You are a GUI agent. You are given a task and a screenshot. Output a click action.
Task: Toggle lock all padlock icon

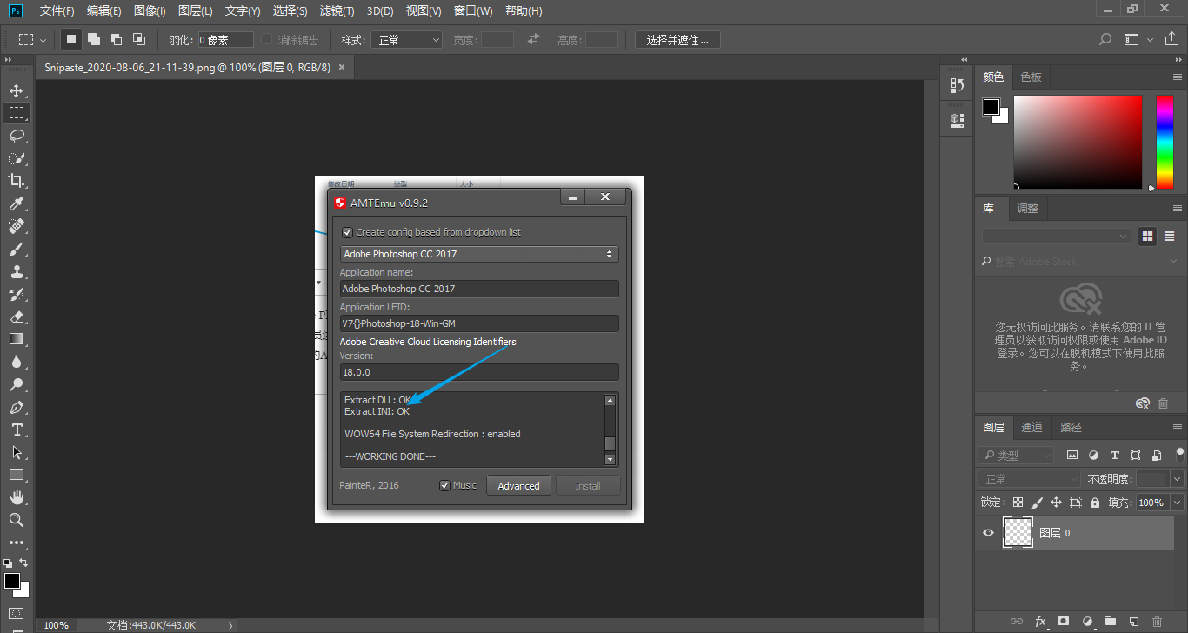pyautogui.click(x=1095, y=503)
